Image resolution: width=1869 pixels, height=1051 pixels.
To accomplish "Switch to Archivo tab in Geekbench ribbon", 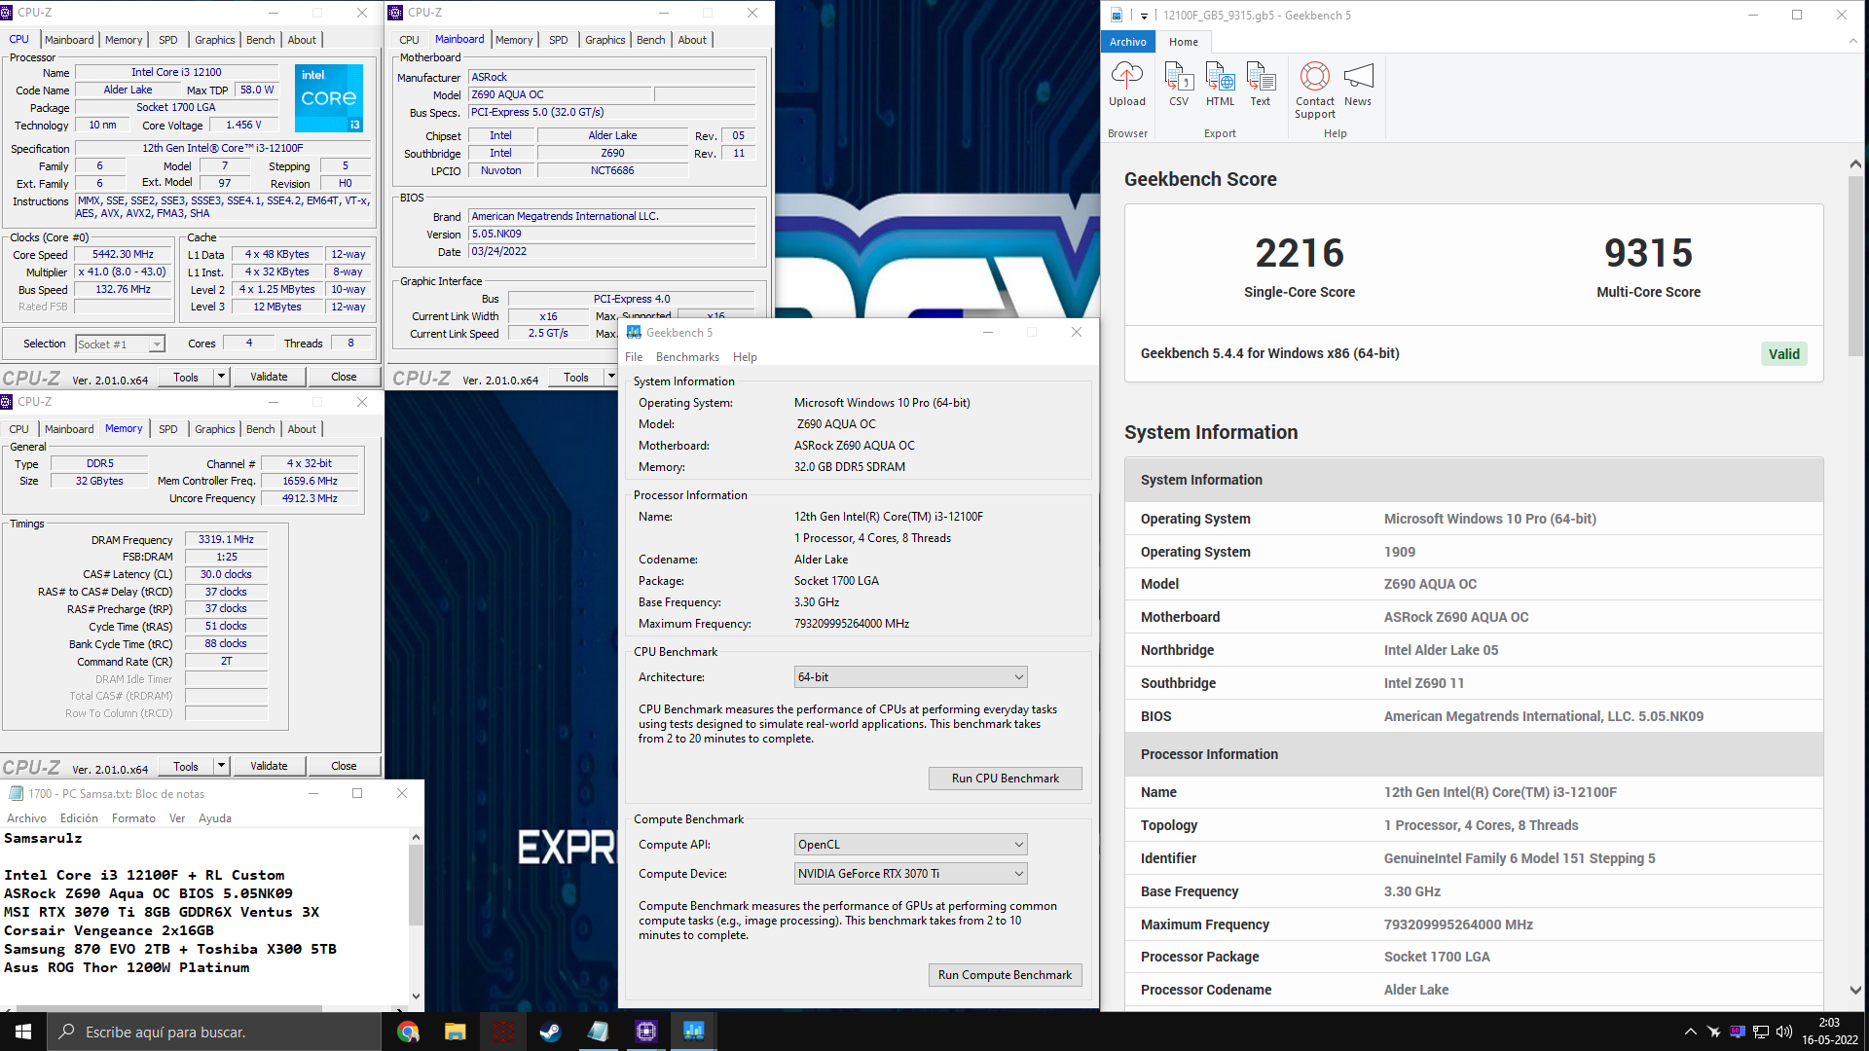I will pos(1128,42).
